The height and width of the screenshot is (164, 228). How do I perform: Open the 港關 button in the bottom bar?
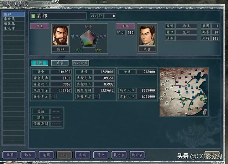(46, 155)
